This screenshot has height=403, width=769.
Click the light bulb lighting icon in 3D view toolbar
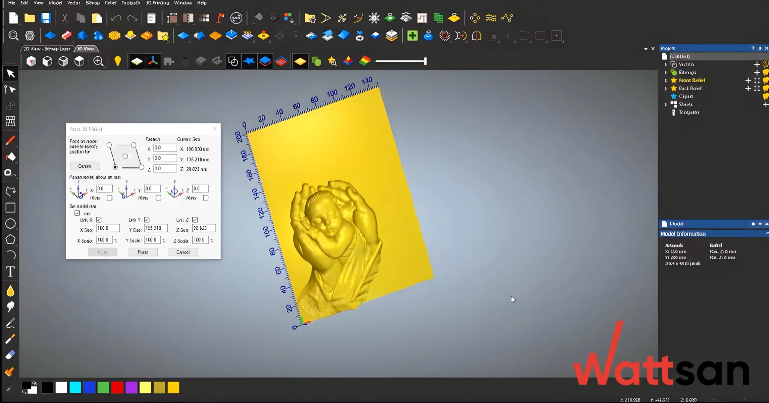click(117, 61)
